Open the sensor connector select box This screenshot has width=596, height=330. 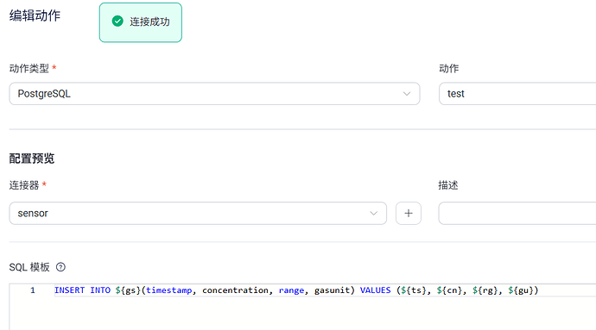(198, 213)
